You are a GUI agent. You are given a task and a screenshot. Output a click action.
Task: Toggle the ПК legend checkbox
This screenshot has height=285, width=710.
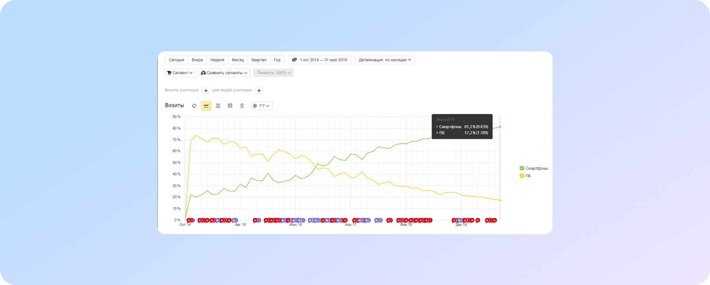click(x=522, y=176)
